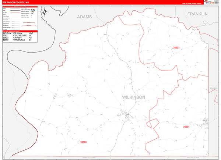
Task: Click the largest 'City' sample in legend
Action: 33,10
